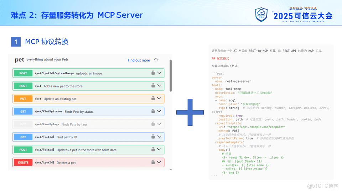Screen dimensions: 342x192
Task: Expand the Finds Pets by status chevron
Action: [x=159, y=111]
